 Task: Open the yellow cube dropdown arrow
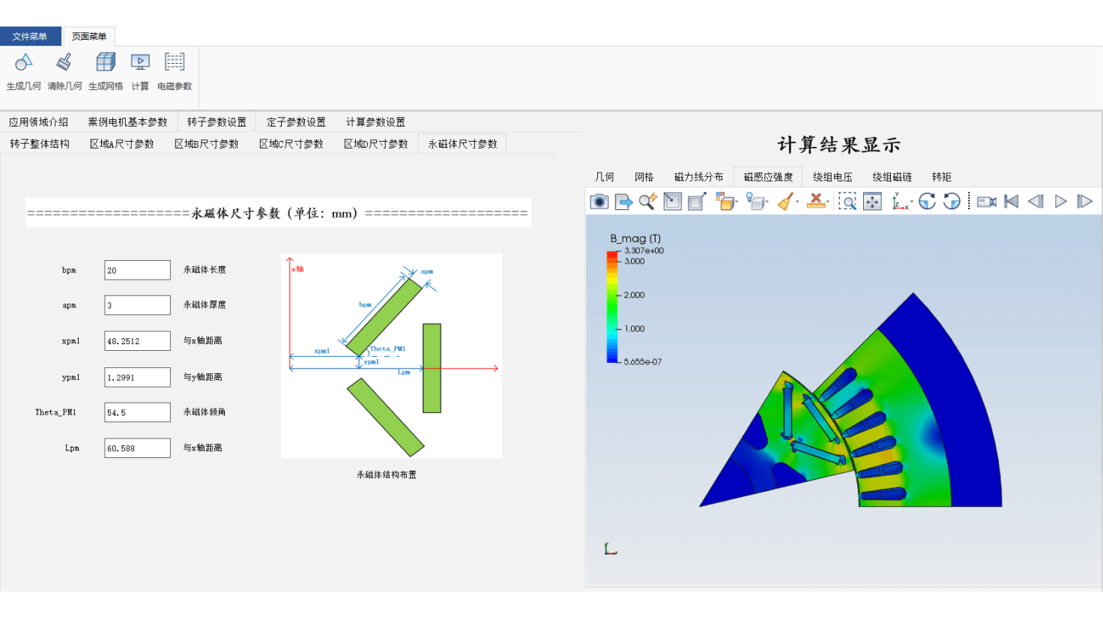tap(737, 202)
